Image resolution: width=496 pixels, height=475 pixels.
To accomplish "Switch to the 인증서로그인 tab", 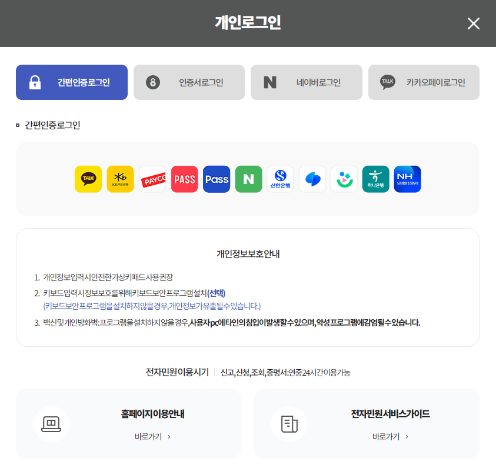I will coord(189,82).
